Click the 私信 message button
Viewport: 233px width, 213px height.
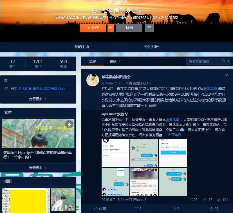(x=129, y=28)
